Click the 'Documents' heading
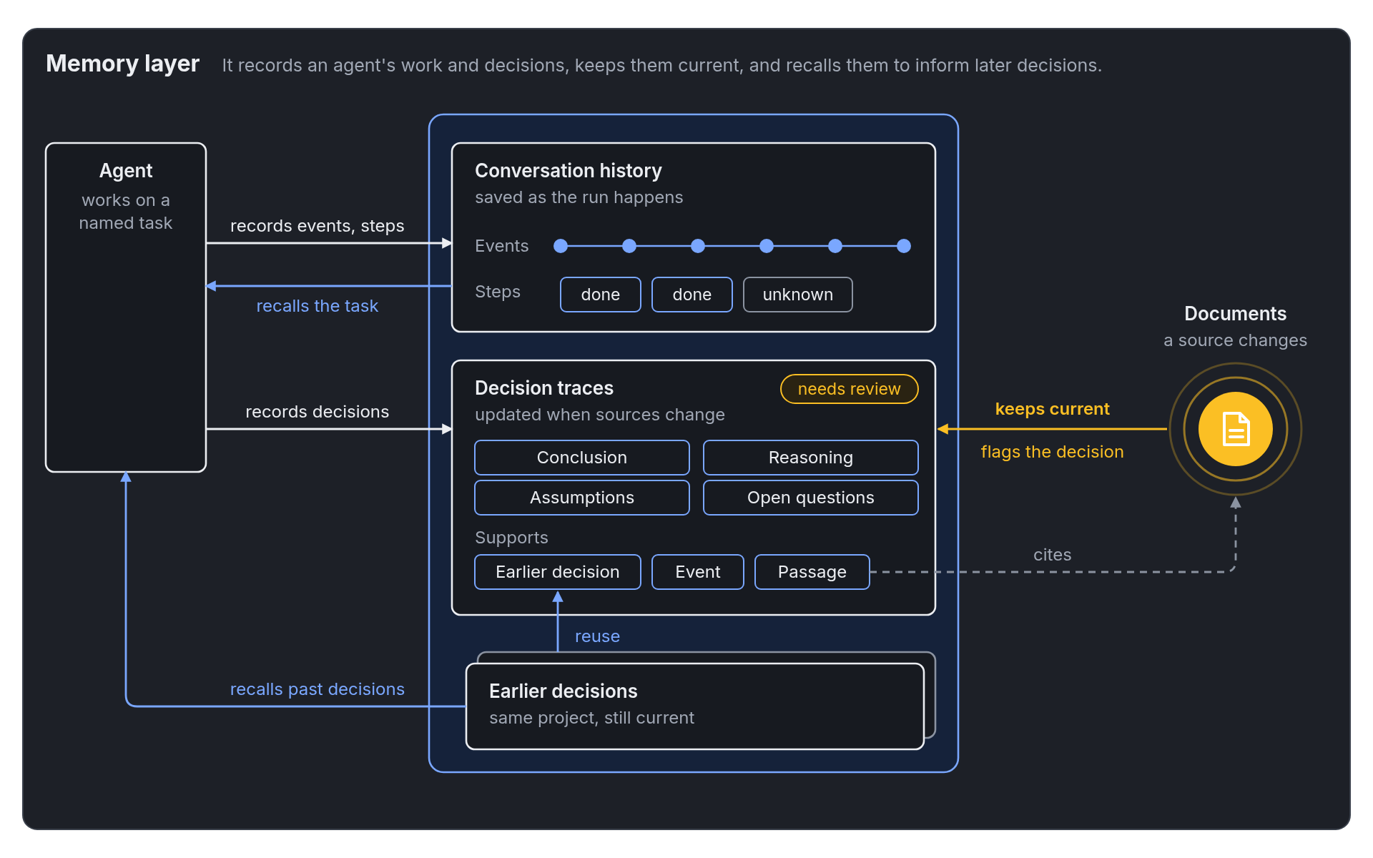1373x858 pixels. coord(1235,314)
